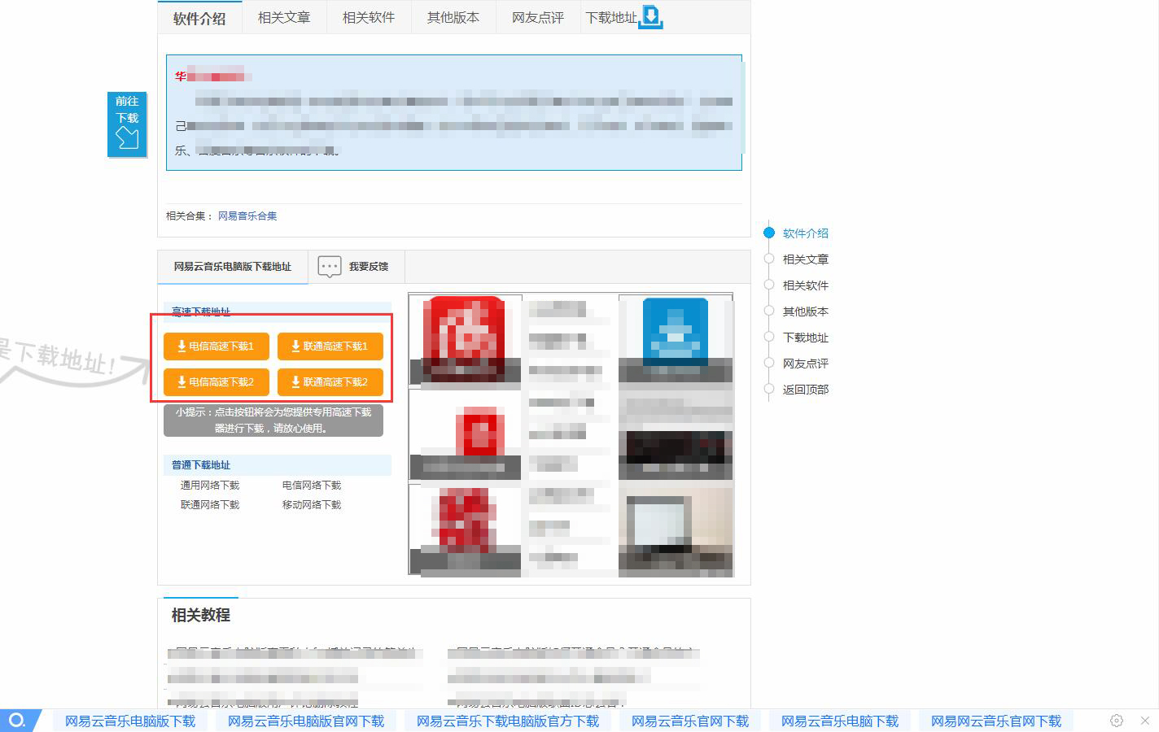Switch to the 软件介绍 tab

point(199,18)
